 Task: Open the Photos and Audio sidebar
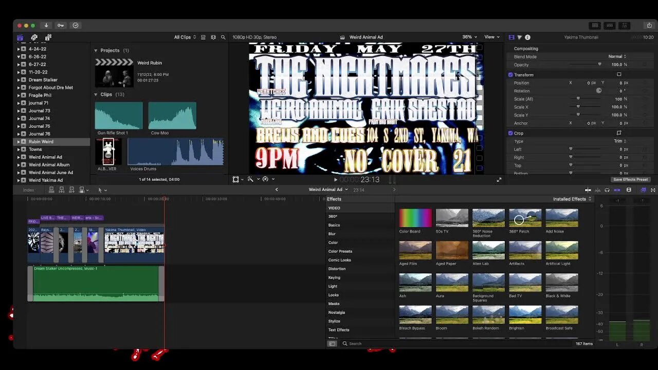pyautogui.click(x=34, y=38)
